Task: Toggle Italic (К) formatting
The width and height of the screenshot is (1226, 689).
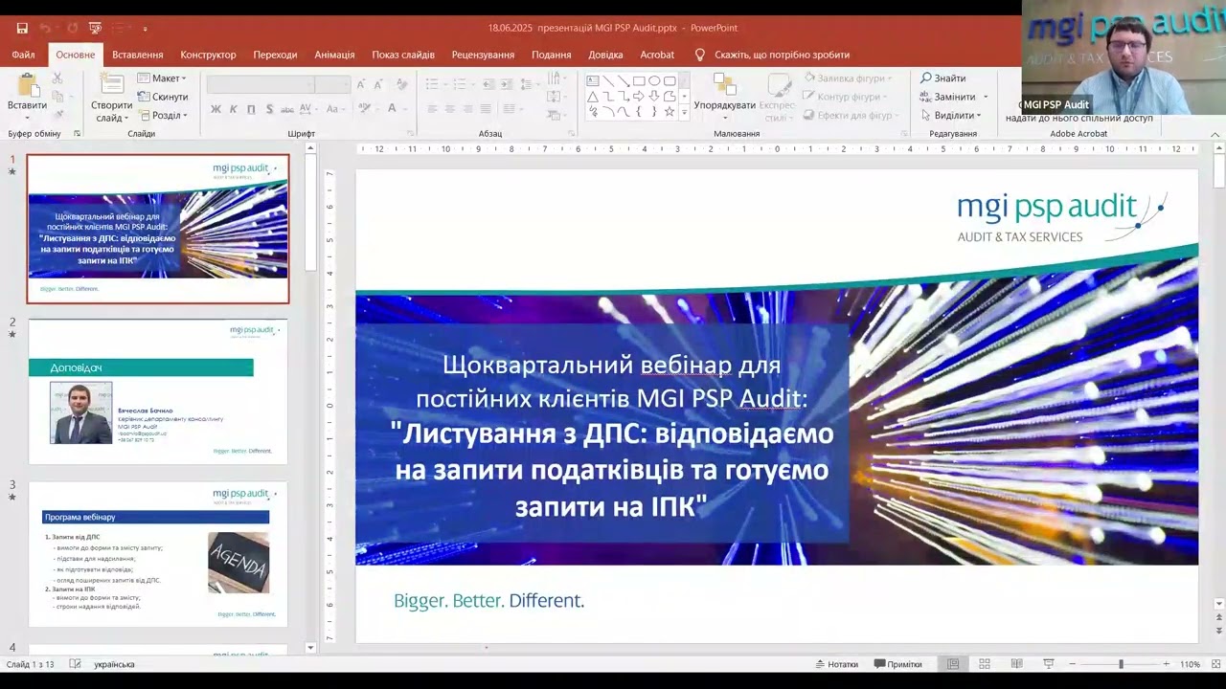Action: coord(234,109)
